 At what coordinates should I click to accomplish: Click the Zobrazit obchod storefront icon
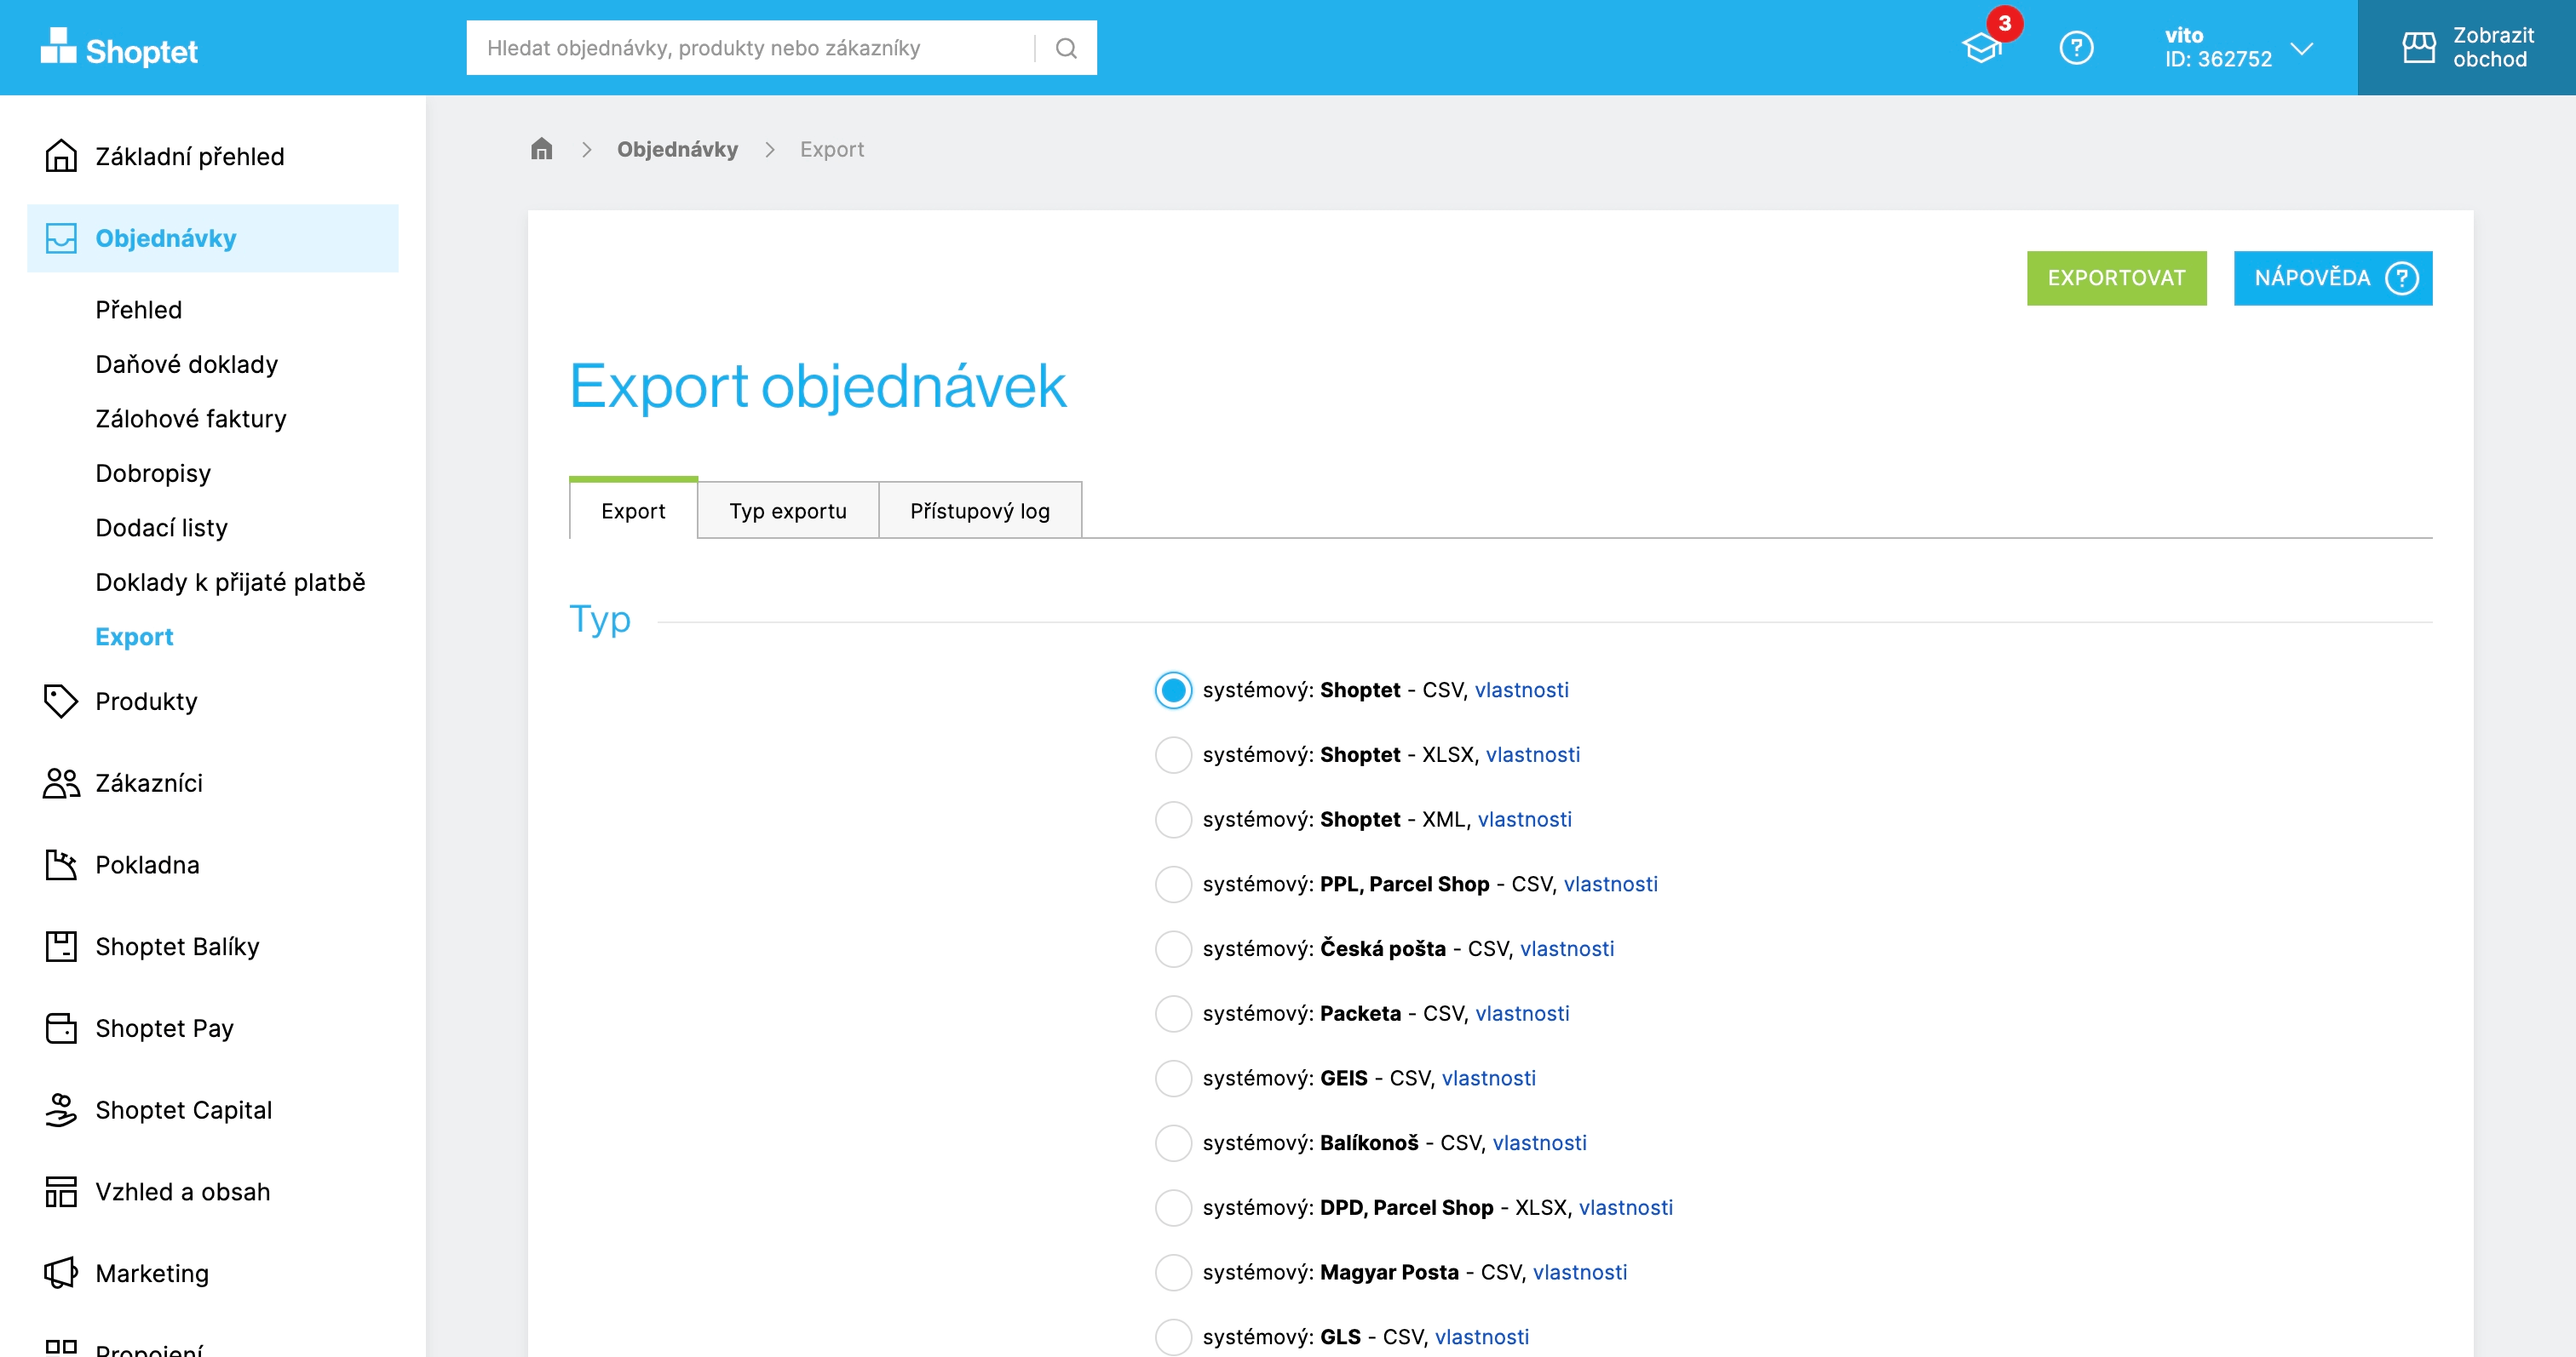[2418, 47]
